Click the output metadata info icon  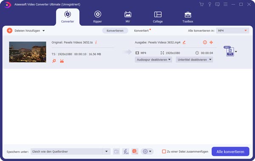point(205,42)
